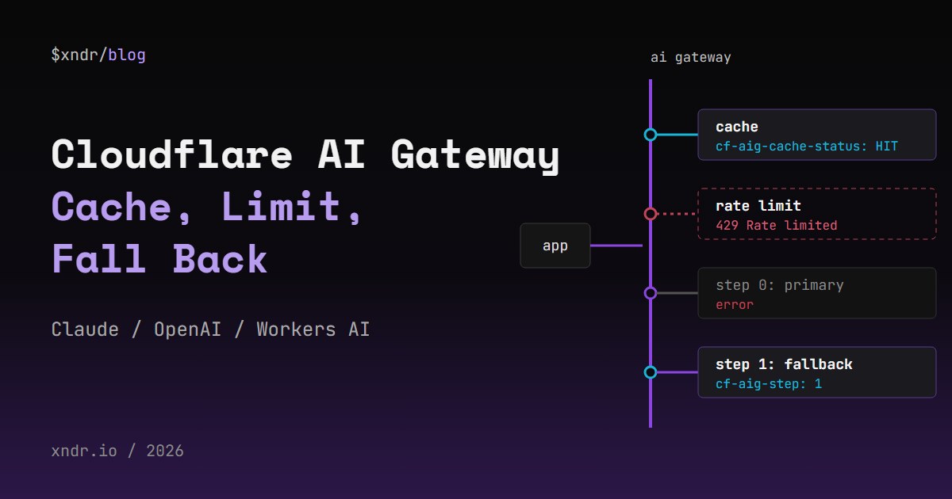952x499 pixels.
Task: Click the cache card
Action: click(817, 135)
